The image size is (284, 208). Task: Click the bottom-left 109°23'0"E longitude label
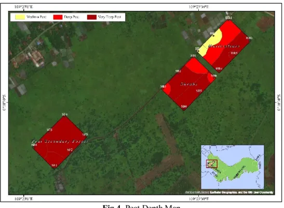[24, 199]
